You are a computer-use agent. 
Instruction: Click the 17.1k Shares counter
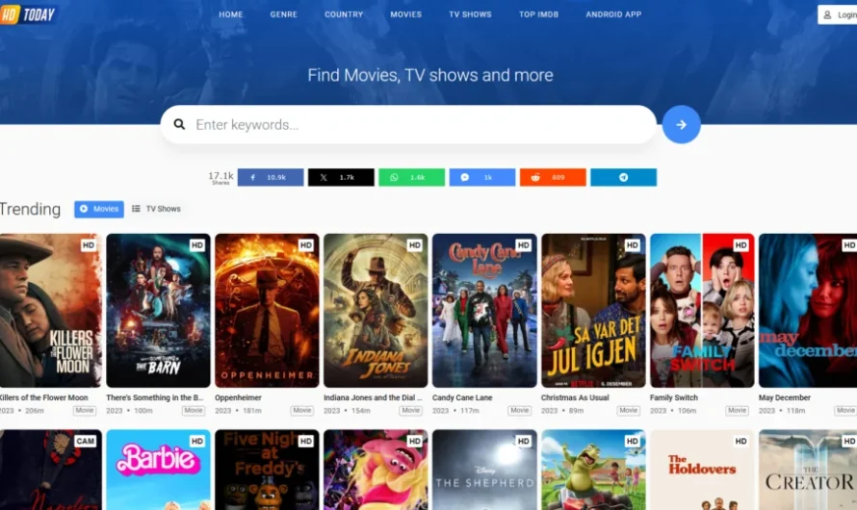click(221, 177)
